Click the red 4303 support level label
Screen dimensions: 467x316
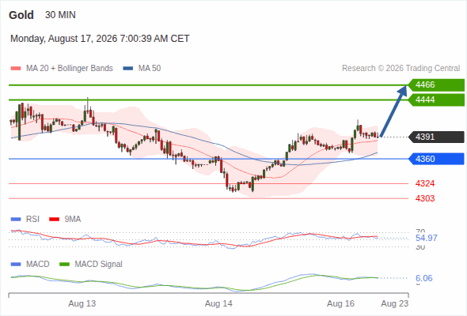(425, 198)
